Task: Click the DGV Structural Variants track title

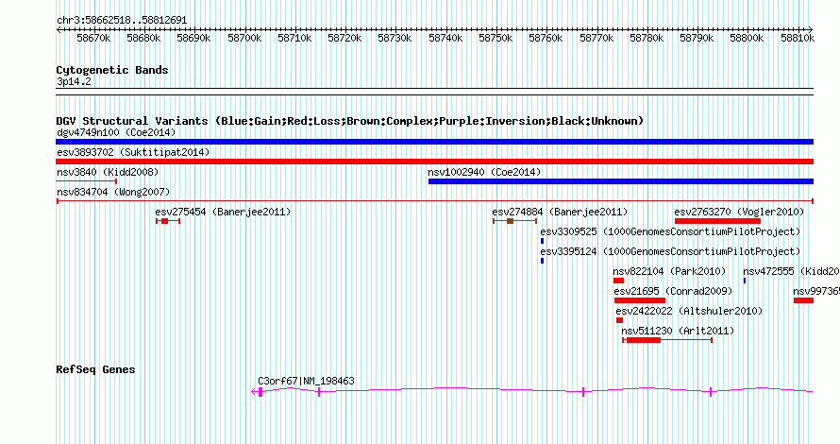Action: click(x=350, y=121)
